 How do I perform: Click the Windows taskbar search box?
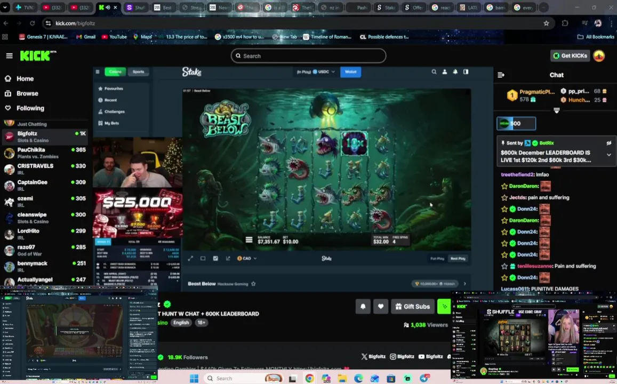[244, 379]
